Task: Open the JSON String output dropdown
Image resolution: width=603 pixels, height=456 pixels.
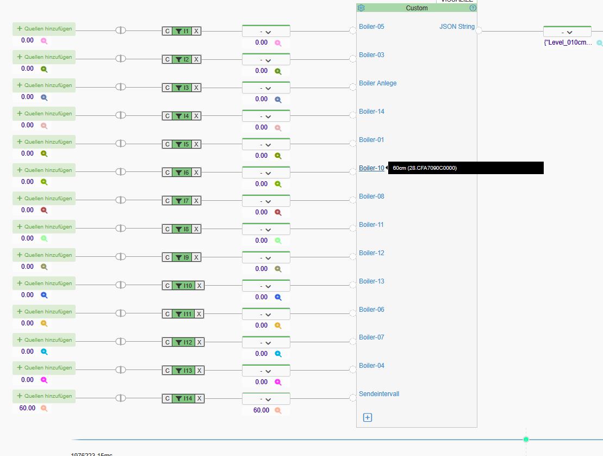Action: click(x=567, y=32)
